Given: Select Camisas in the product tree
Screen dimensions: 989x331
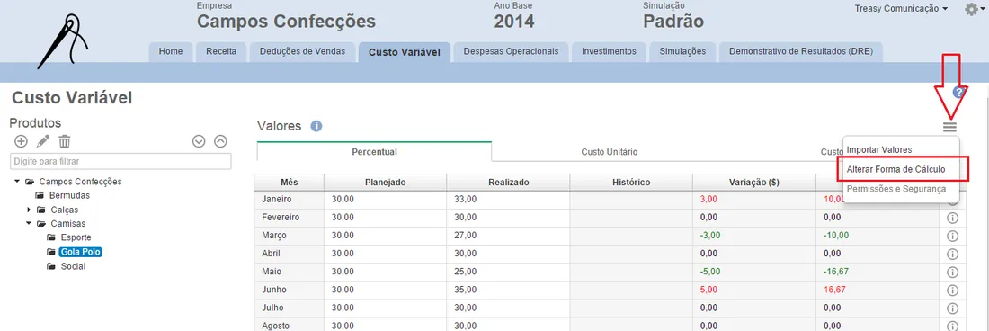Looking at the screenshot, I should tap(67, 224).
